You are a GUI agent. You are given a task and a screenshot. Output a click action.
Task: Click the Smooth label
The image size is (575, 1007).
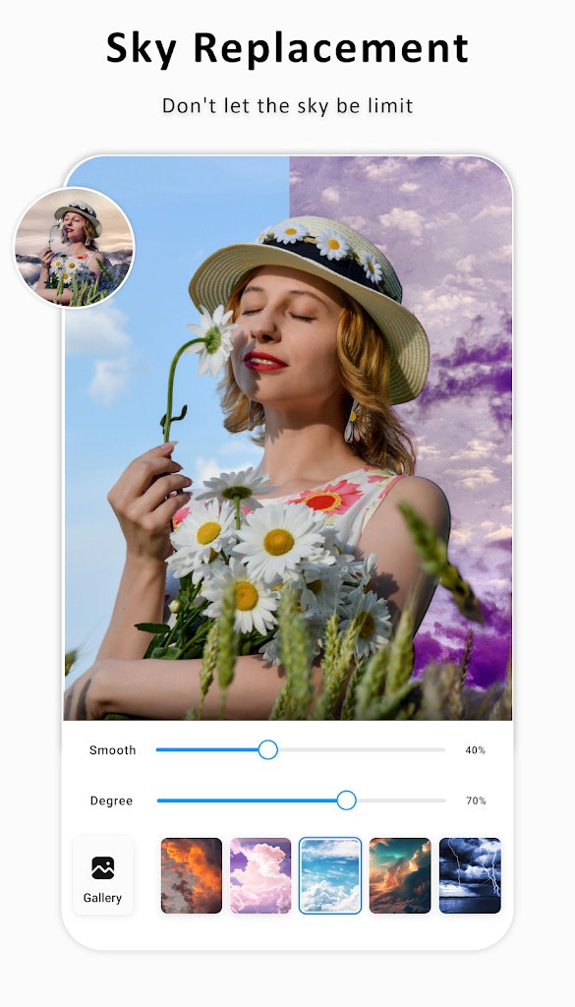(x=113, y=750)
